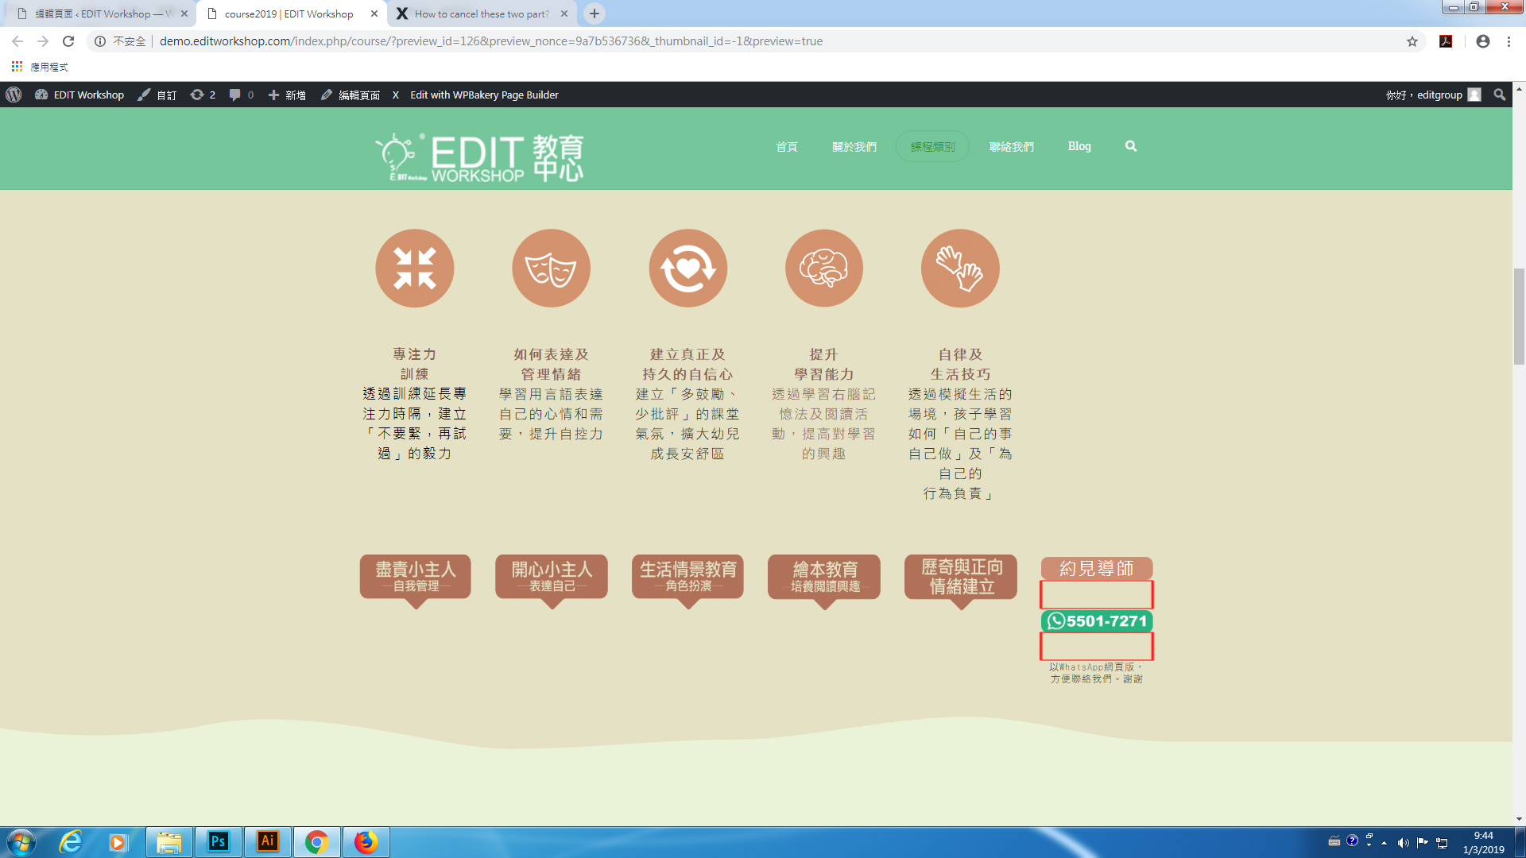The width and height of the screenshot is (1526, 858).
Task: Click the focus training arrows circle icon
Action: [x=414, y=269]
